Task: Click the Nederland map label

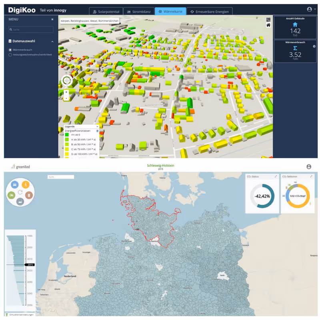Action: tap(70, 276)
